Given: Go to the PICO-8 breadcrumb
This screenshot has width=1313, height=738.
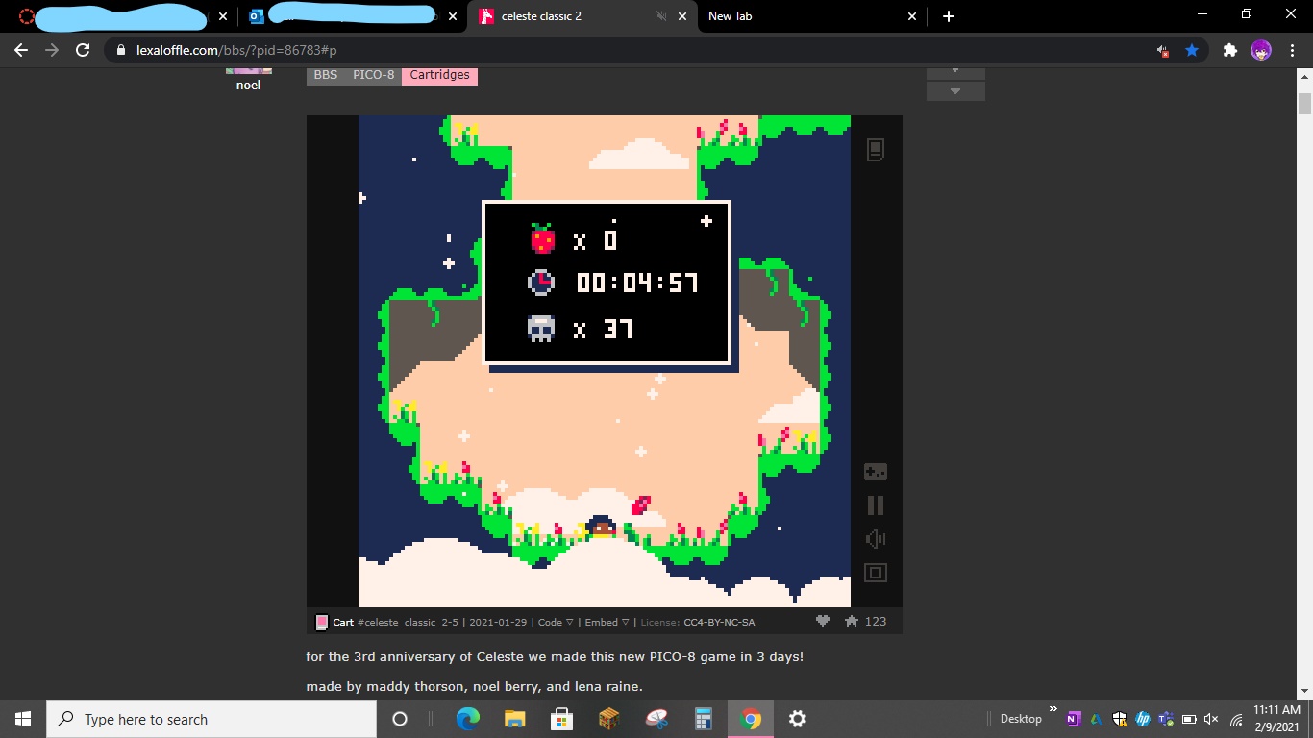Looking at the screenshot, I should [373, 75].
